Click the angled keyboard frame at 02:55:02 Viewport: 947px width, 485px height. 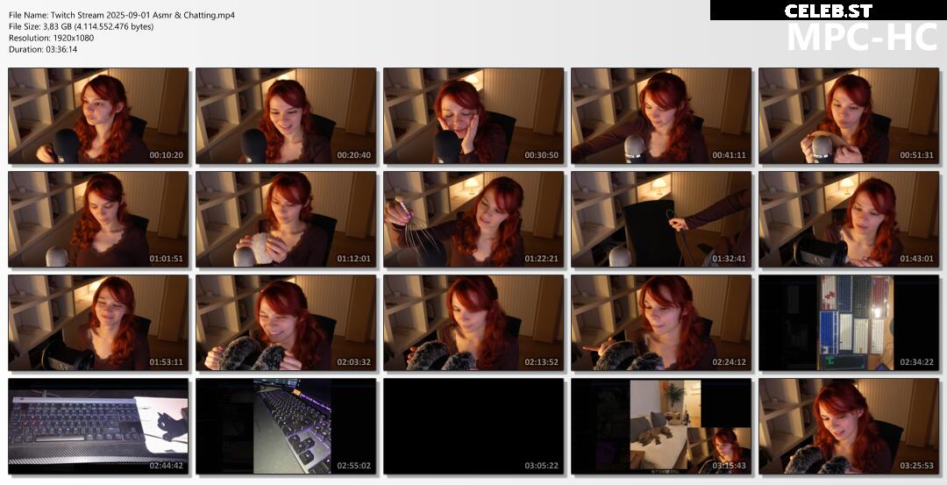(x=286, y=426)
